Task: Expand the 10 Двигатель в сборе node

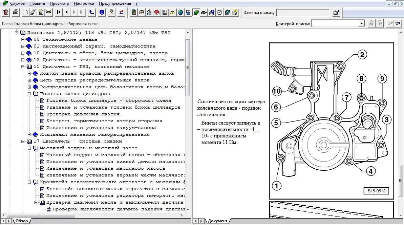Action: [x=23, y=53]
